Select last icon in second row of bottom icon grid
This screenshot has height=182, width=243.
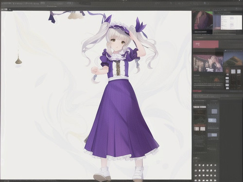pyautogui.click(x=215, y=170)
